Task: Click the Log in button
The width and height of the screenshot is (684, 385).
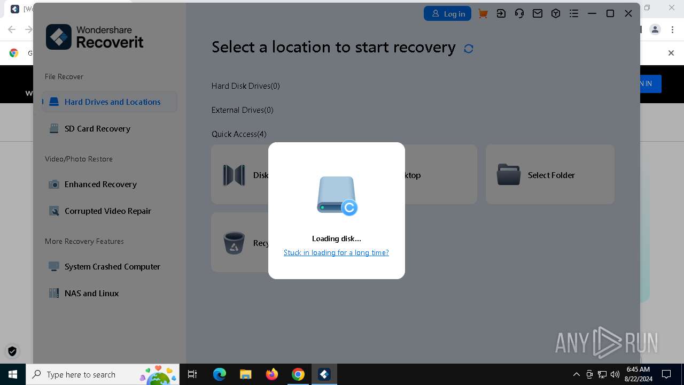Action: pos(447,14)
